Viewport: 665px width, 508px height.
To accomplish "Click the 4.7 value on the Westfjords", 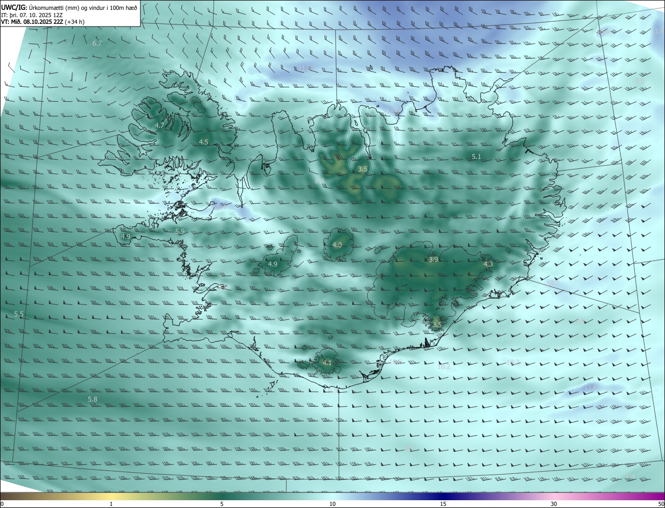I will click(159, 125).
